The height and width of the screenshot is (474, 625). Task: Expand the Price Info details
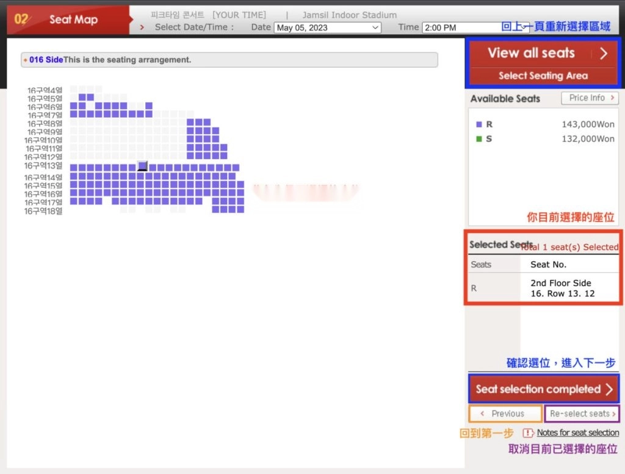[x=589, y=98]
